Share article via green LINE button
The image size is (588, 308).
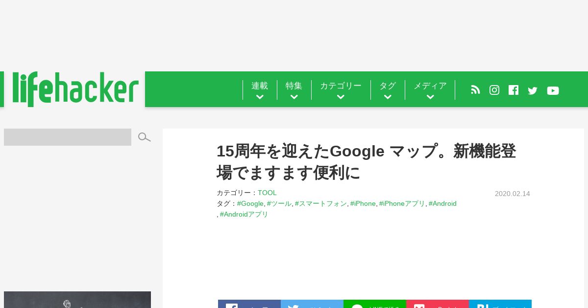[x=375, y=304]
